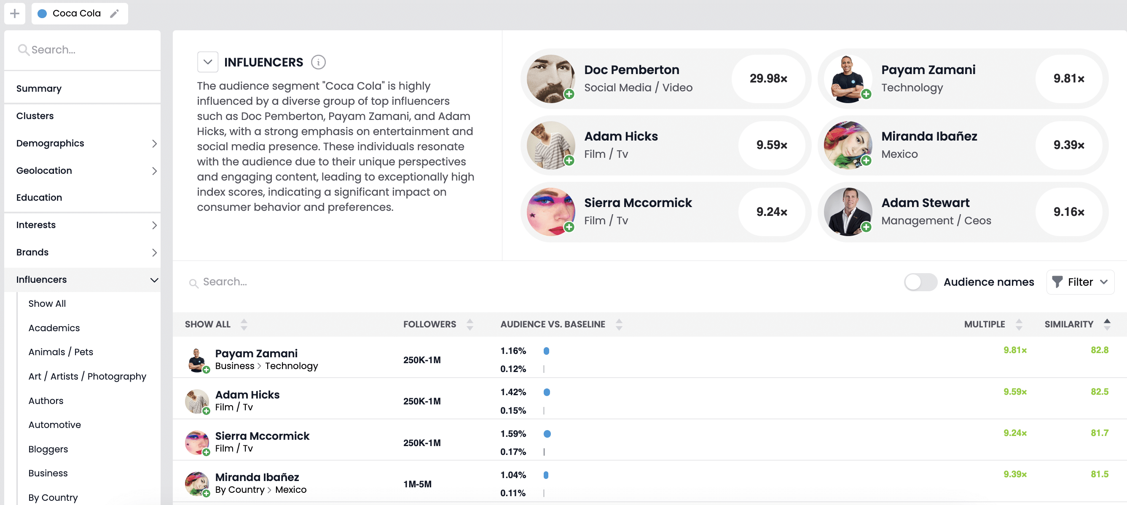Switch to the Coca Cola tab
This screenshot has width=1127, height=505.
tap(80, 13)
